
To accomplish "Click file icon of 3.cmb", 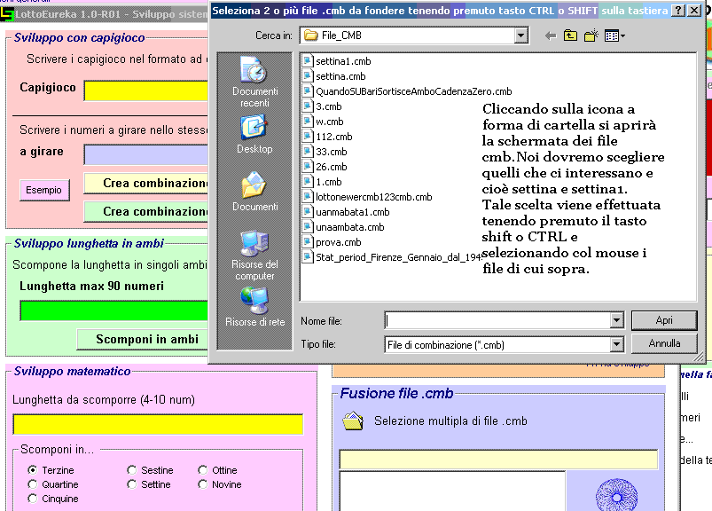I will click(308, 106).
